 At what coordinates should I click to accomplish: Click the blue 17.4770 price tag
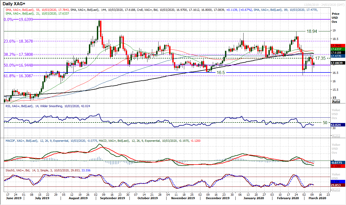[337, 56]
